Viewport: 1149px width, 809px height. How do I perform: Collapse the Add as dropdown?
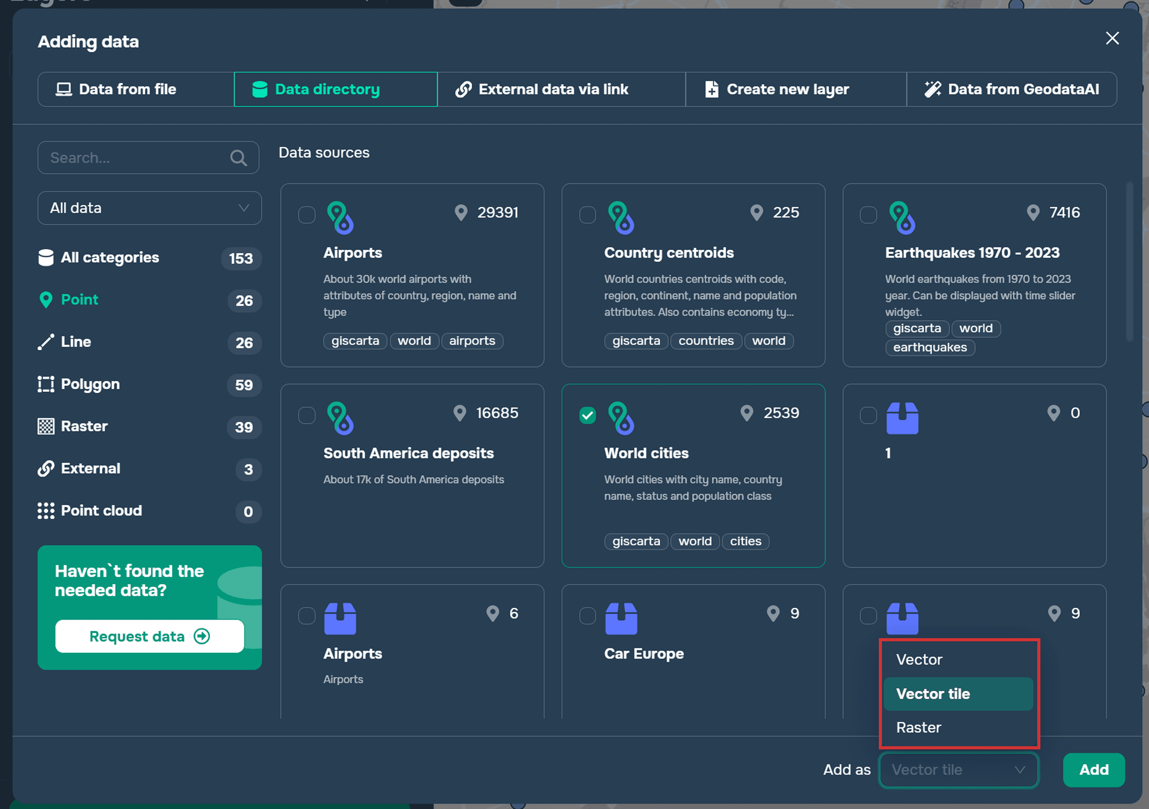pyautogui.click(x=958, y=770)
